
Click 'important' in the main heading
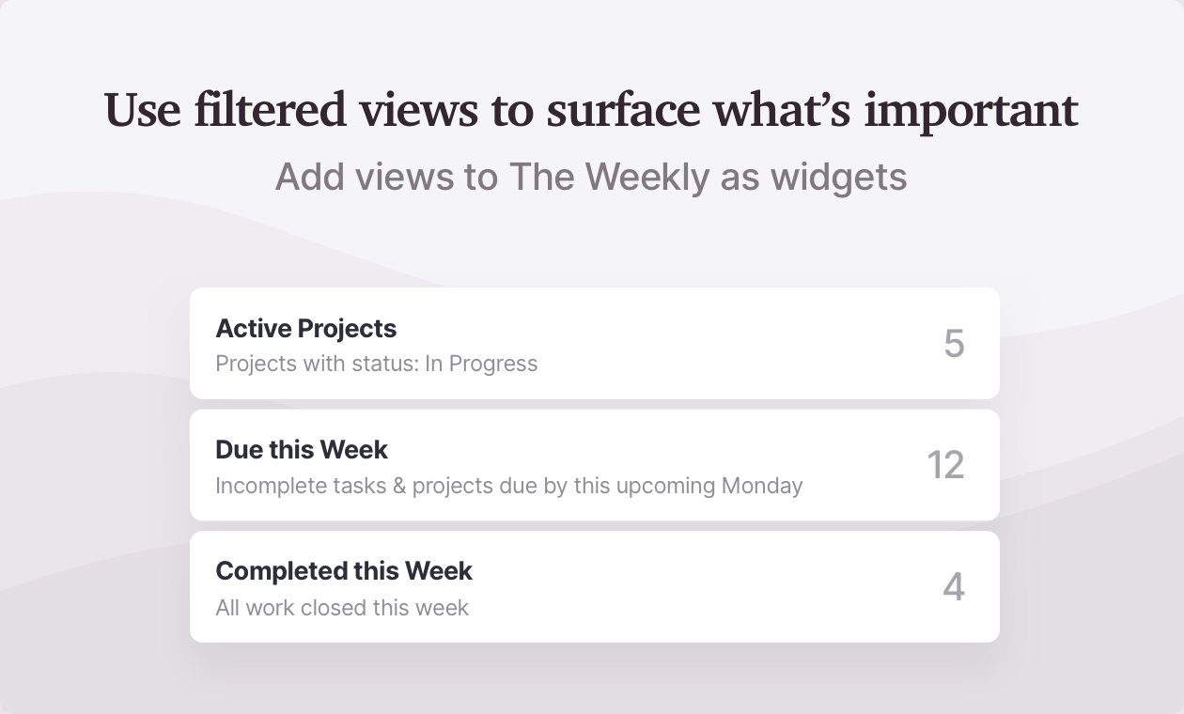pyautogui.click(x=971, y=110)
